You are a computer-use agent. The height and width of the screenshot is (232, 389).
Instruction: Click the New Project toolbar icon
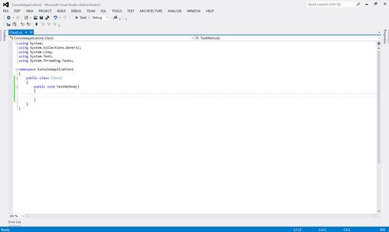pyautogui.click(x=26, y=17)
